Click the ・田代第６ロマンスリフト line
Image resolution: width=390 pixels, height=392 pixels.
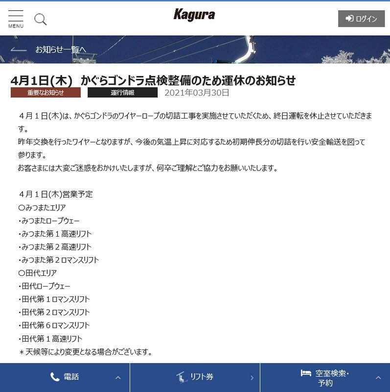tap(54, 325)
